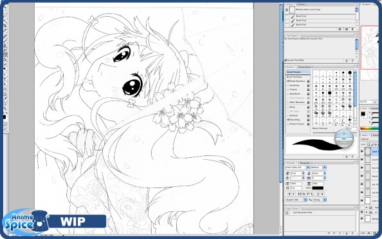Zoom out in Navigator panel
Image resolution: width=382 pixels, height=239 pixels.
pos(375,102)
